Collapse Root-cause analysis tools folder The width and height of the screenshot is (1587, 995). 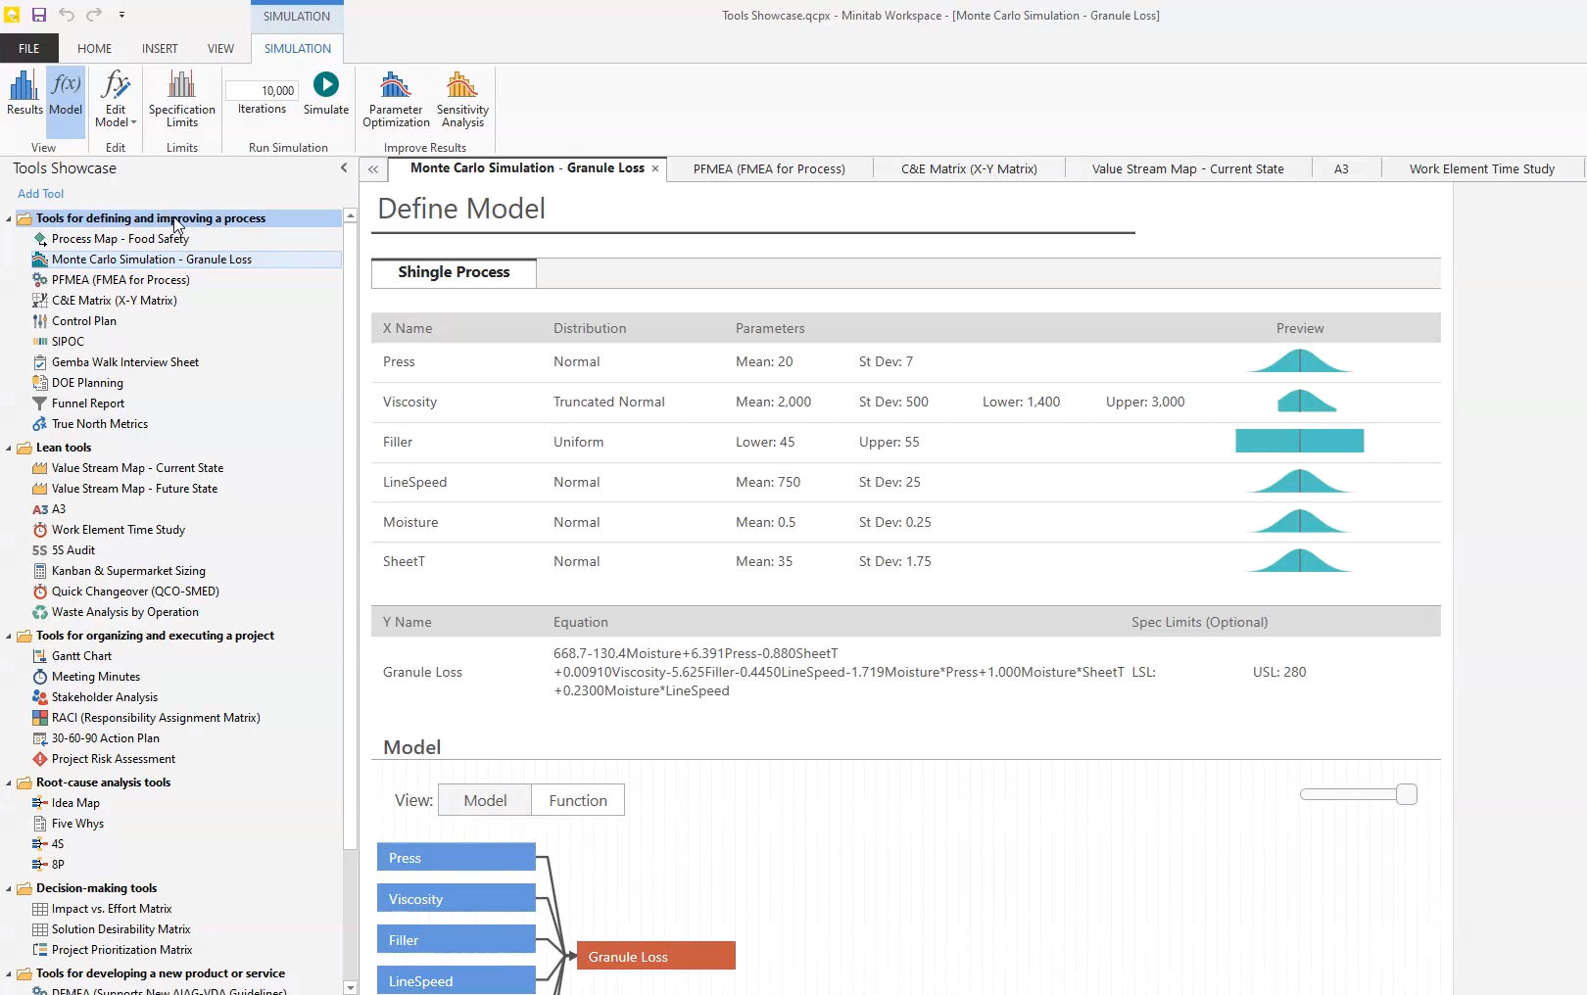[x=9, y=782]
